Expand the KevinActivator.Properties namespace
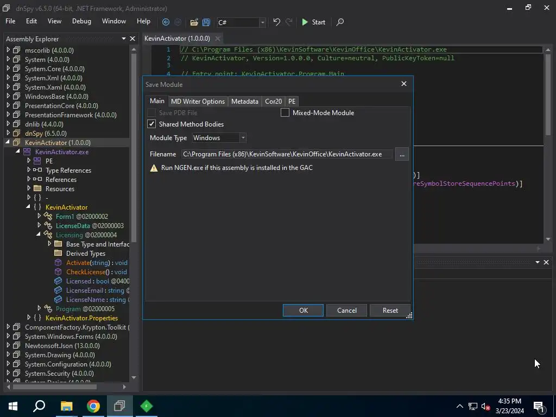 pyautogui.click(x=29, y=317)
